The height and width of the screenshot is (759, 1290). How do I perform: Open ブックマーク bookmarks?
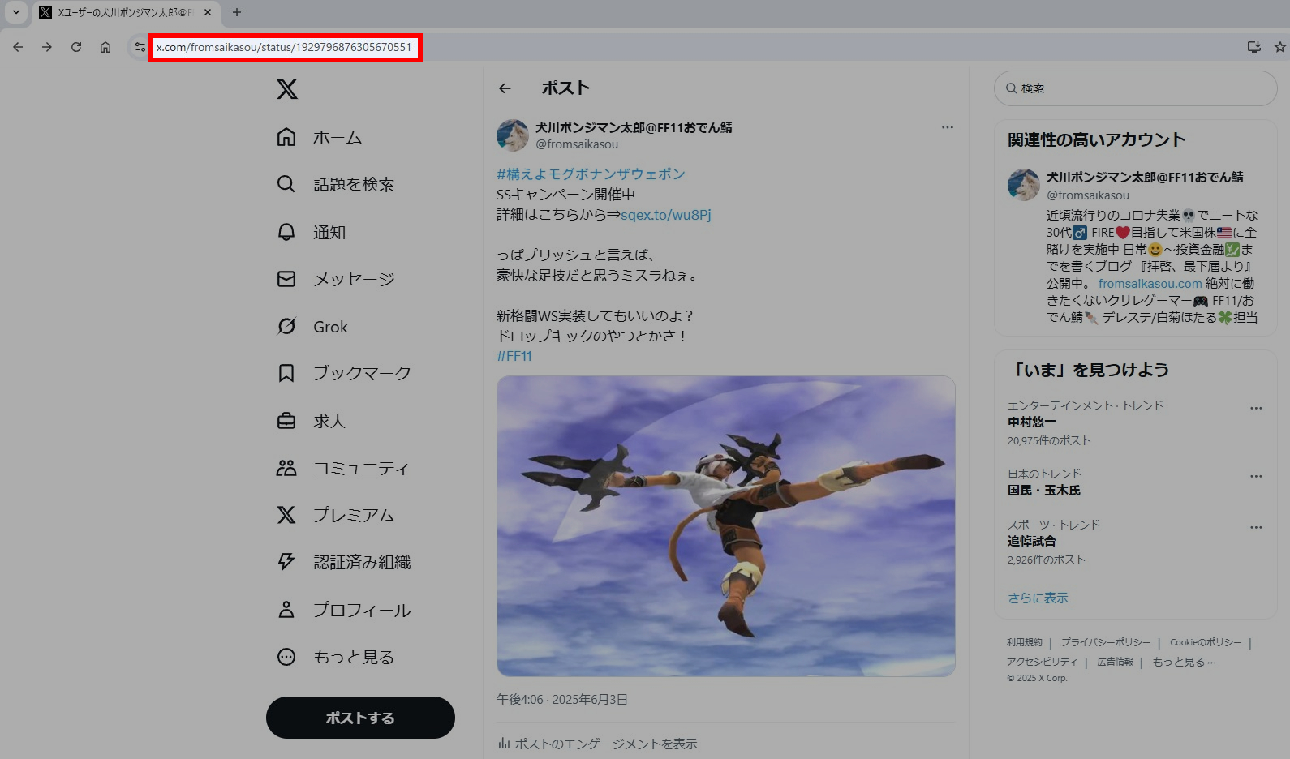[x=344, y=374]
